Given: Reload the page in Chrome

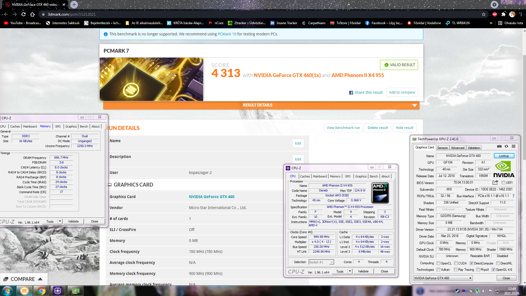Looking at the screenshot, I should tap(24, 14).
